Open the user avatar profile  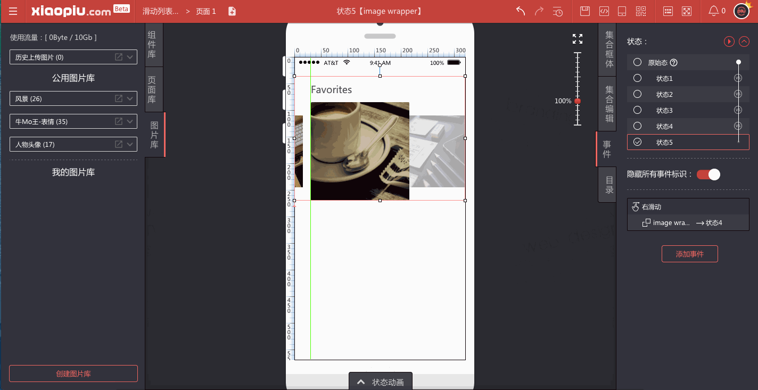click(x=741, y=11)
